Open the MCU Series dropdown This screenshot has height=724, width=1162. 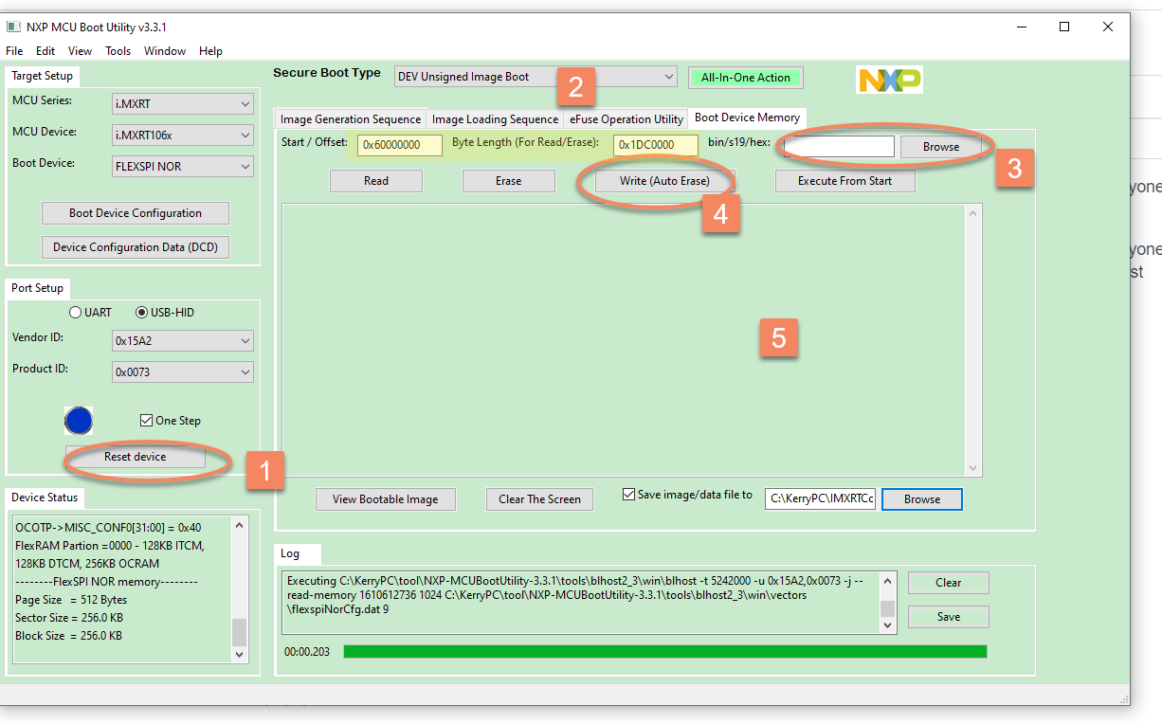(x=182, y=103)
